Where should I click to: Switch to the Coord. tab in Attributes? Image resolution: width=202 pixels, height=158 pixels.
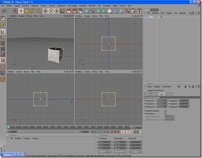pos(154,94)
